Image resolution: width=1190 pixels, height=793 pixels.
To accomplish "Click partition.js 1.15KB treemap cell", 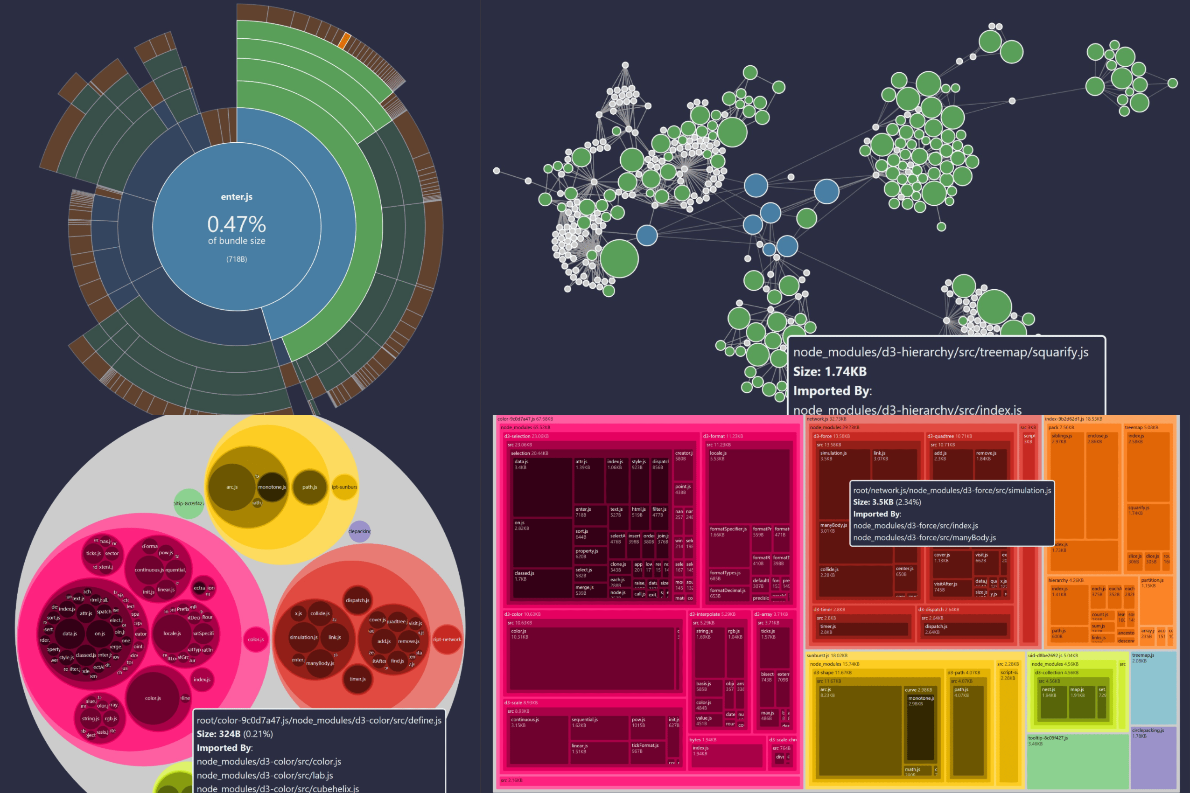I will (x=1155, y=600).
